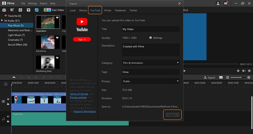Viewport: 253px width, 134px height.
Task: Click the timeline zoom slider
Action: pos(238,77)
